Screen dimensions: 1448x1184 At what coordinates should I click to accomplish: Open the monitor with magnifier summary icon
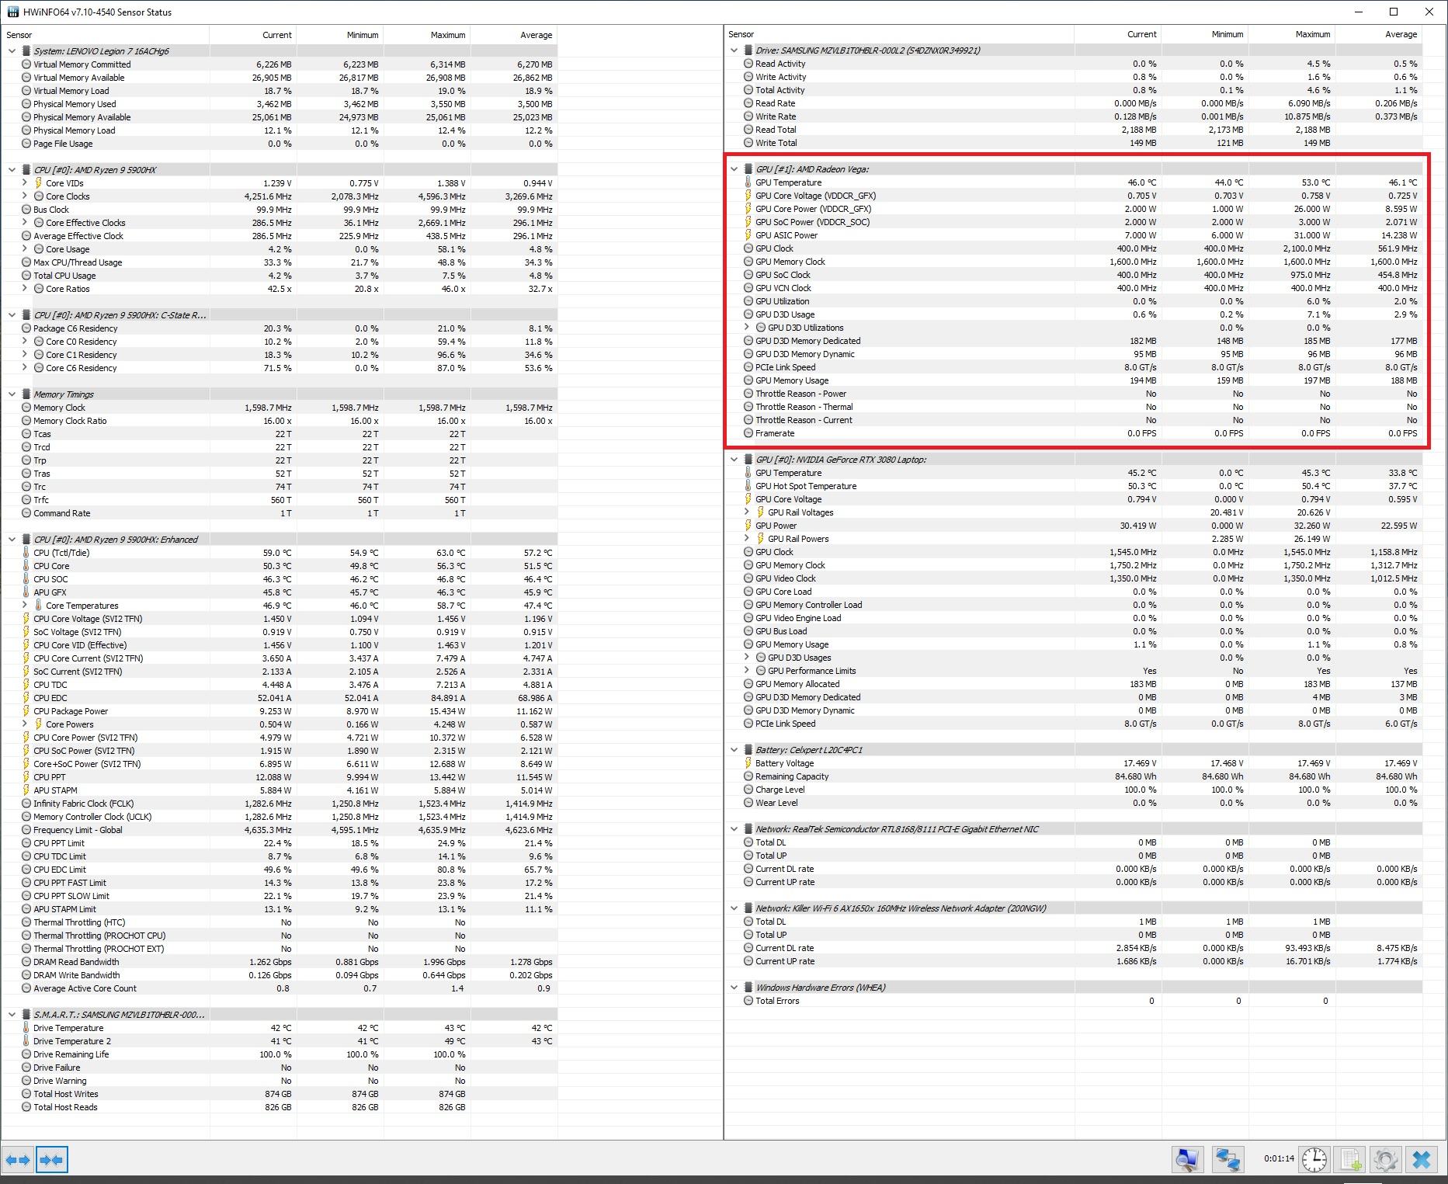[1187, 1160]
